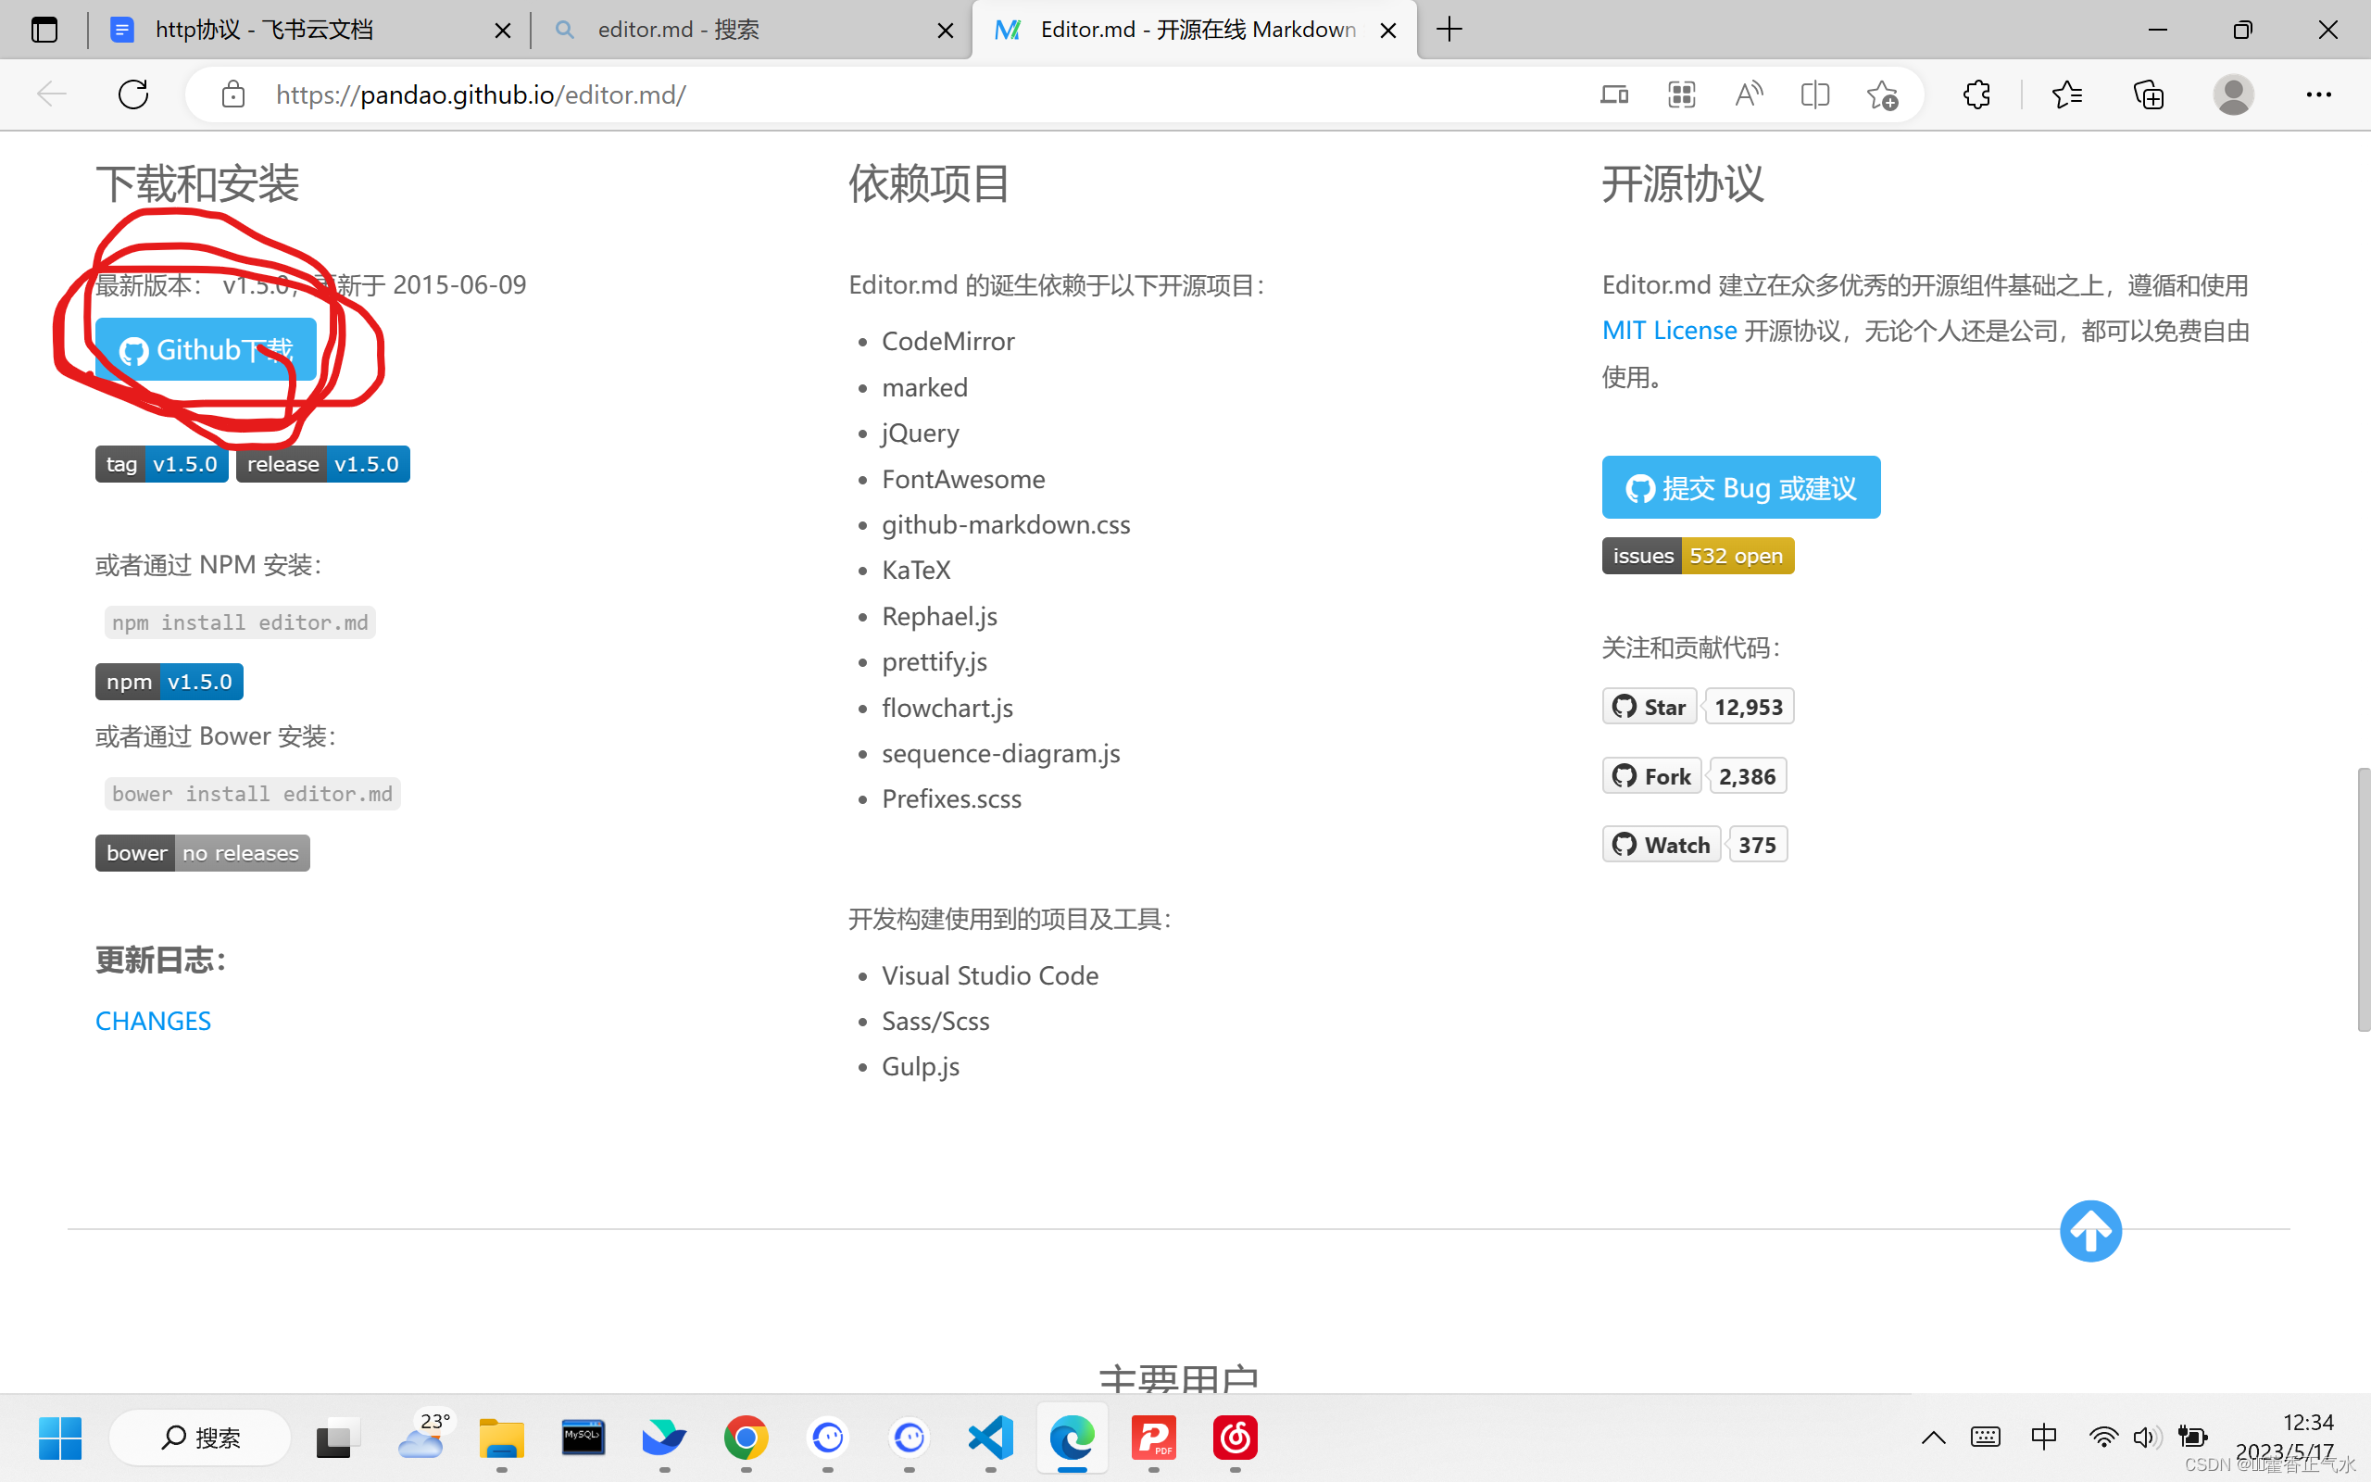Click the tag v1.5.0 badge
The image size is (2371, 1482).
[162, 463]
